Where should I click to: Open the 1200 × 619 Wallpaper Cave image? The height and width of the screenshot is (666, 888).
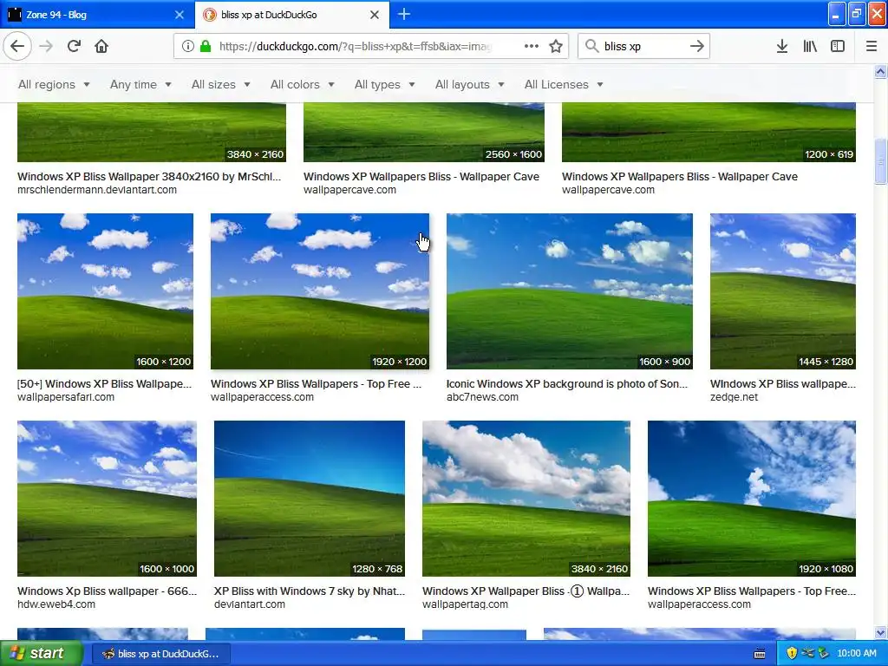pos(708,132)
